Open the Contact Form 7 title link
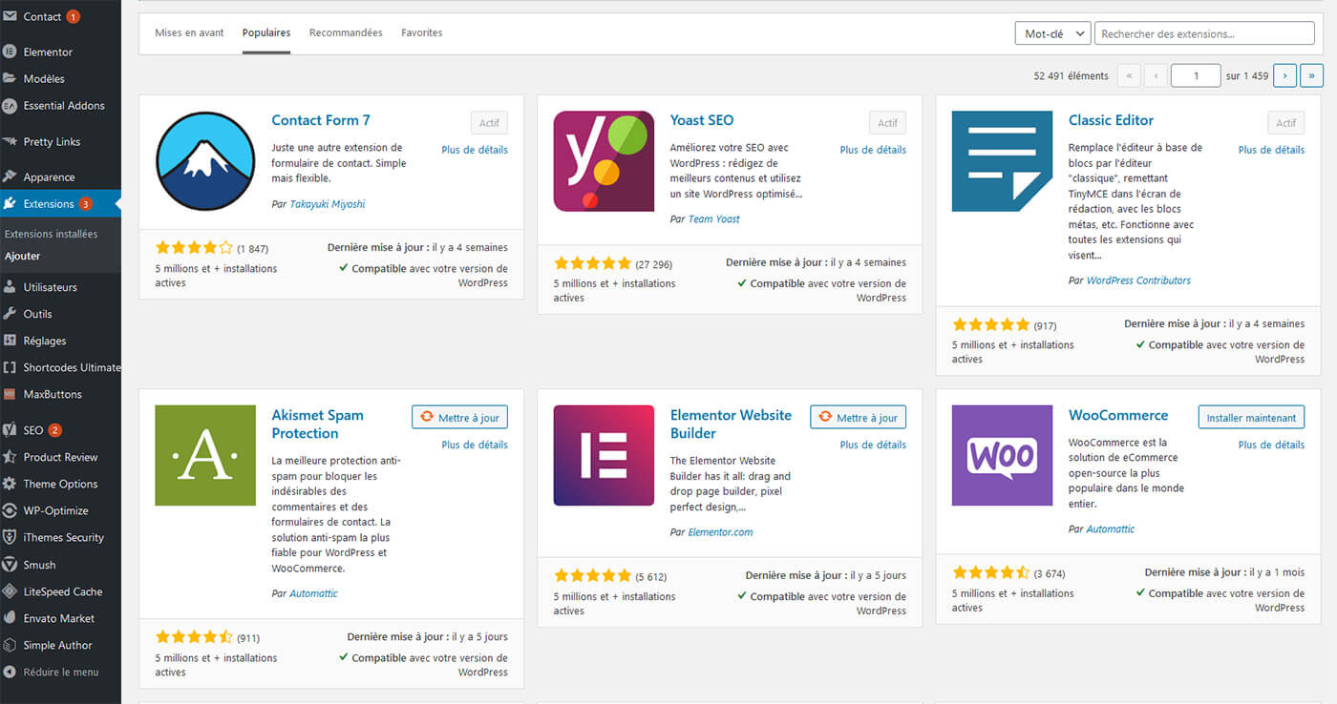The height and width of the screenshot is (704, 1337). click(321, 120)
